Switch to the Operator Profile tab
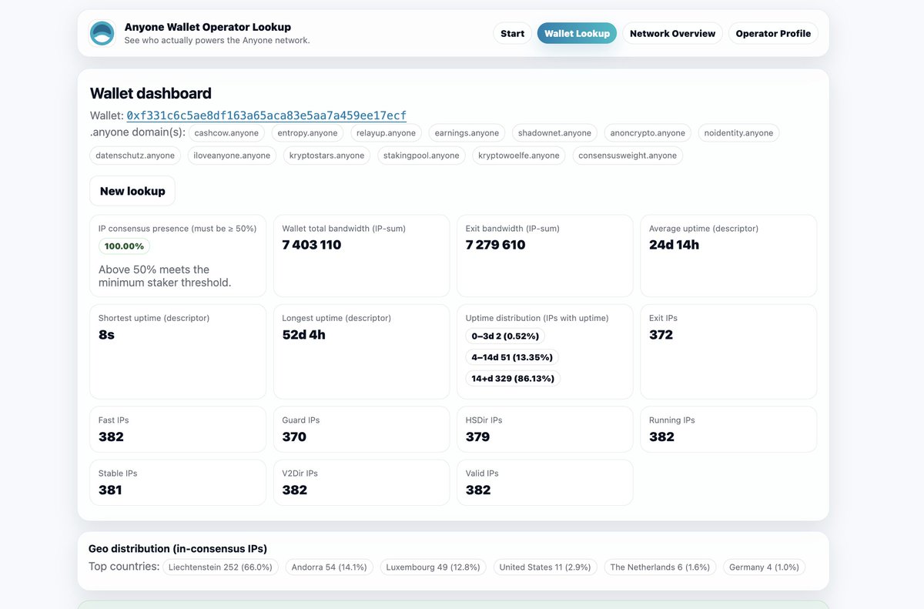924x609 pixels. pos(773,33)
